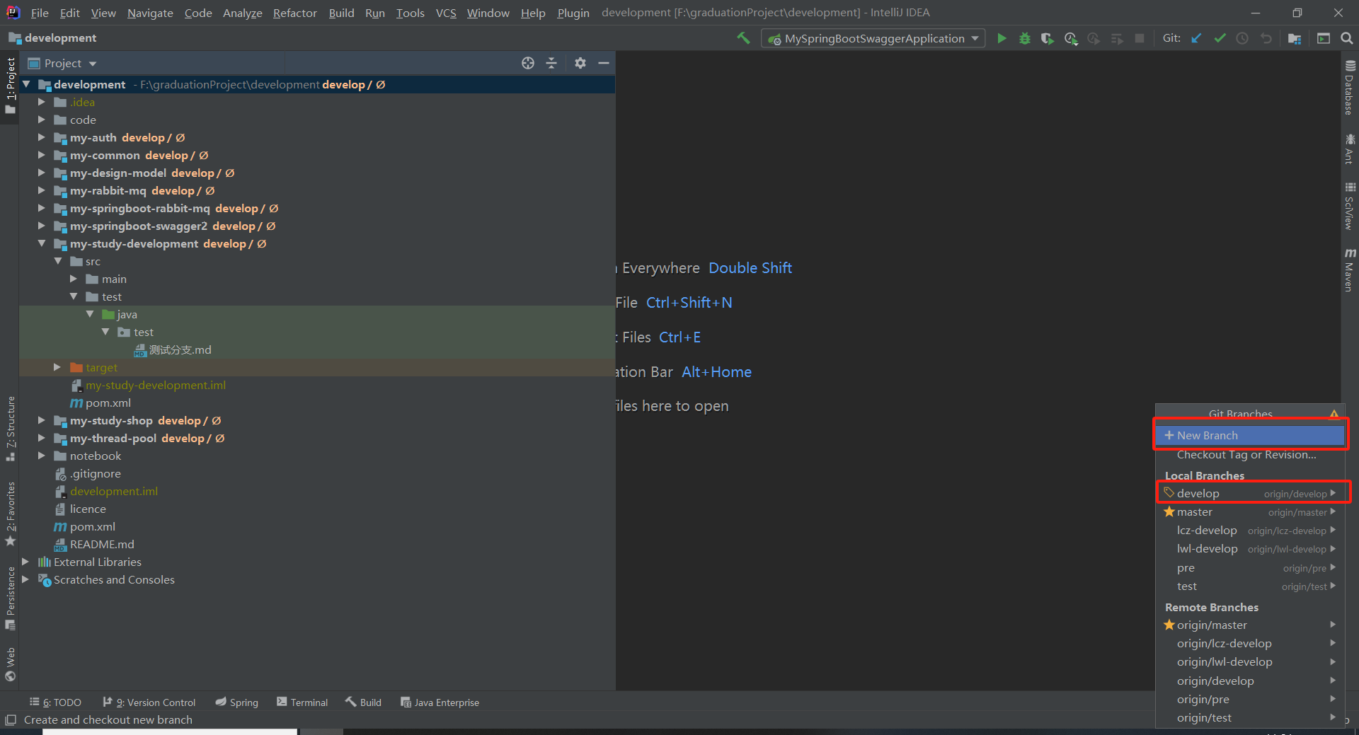This screenshot has height=735, width=1359.
Task: Select the local master branch
Action: pyautogui.click(x=1250, y=511)
